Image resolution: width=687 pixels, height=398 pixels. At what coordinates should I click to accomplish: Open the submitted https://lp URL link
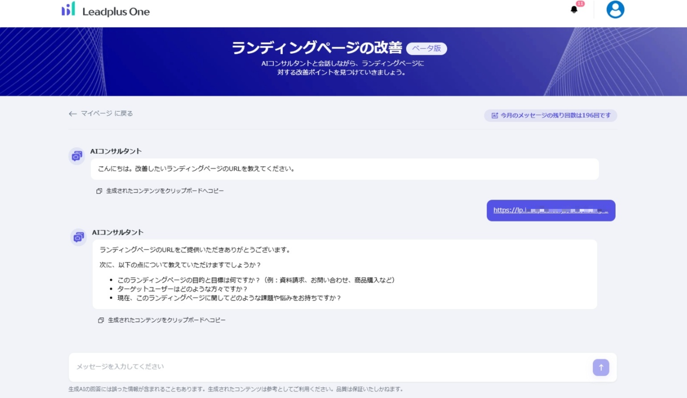[550, 210]
